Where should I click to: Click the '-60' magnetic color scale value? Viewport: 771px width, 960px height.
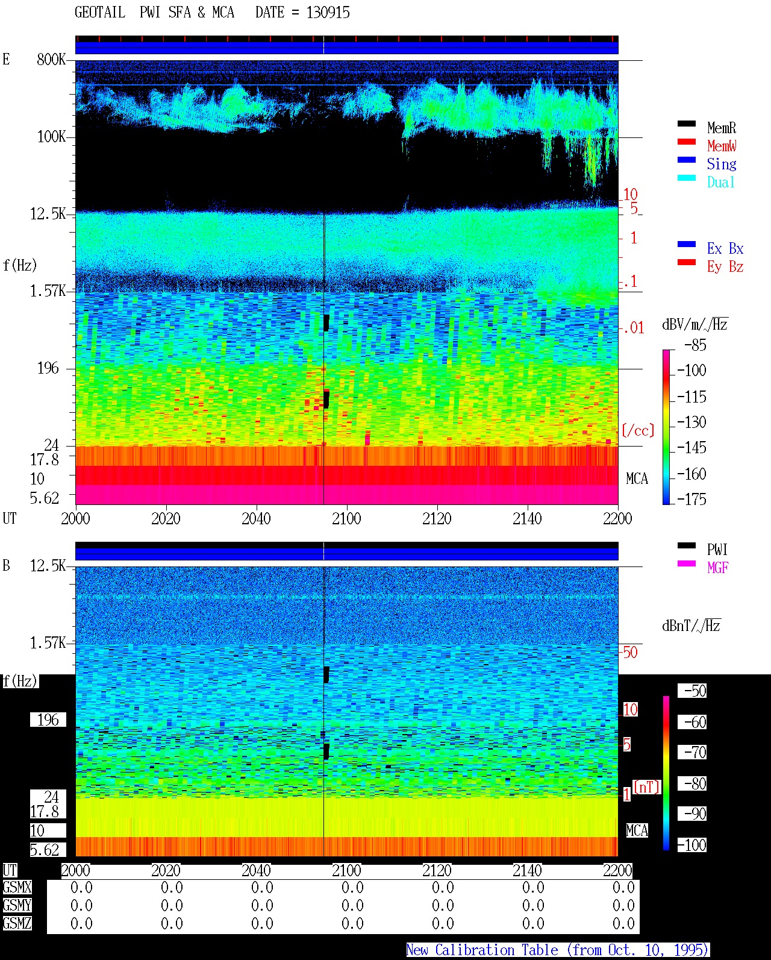692,722
